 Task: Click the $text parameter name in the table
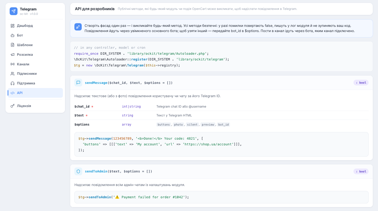pos(79,115)
